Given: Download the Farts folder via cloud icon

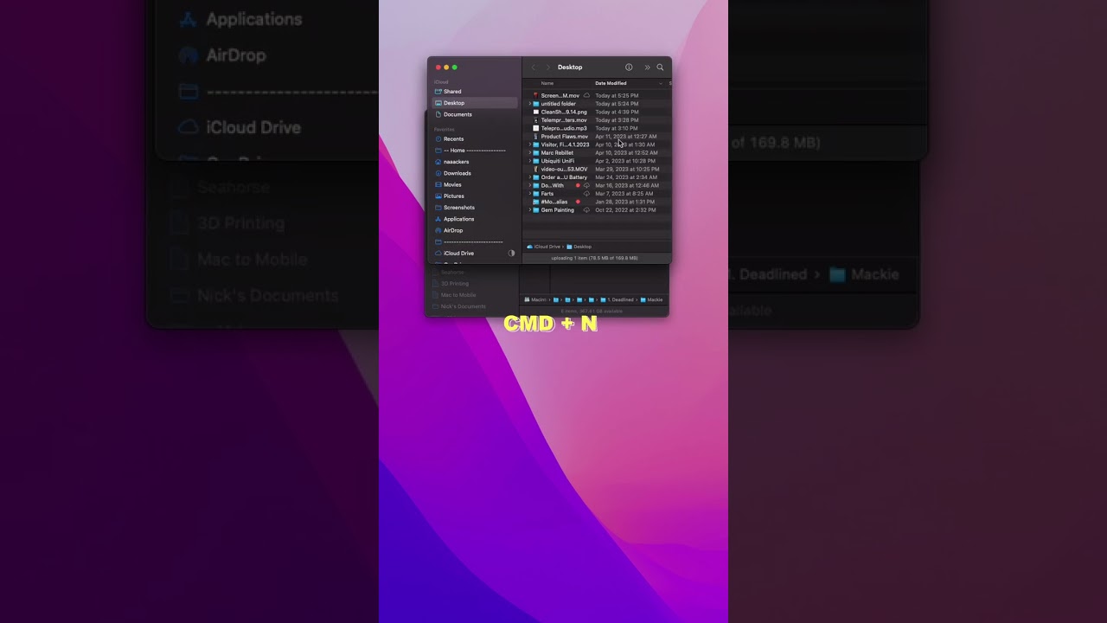Looking at the screenshot, I should [586, 194].
